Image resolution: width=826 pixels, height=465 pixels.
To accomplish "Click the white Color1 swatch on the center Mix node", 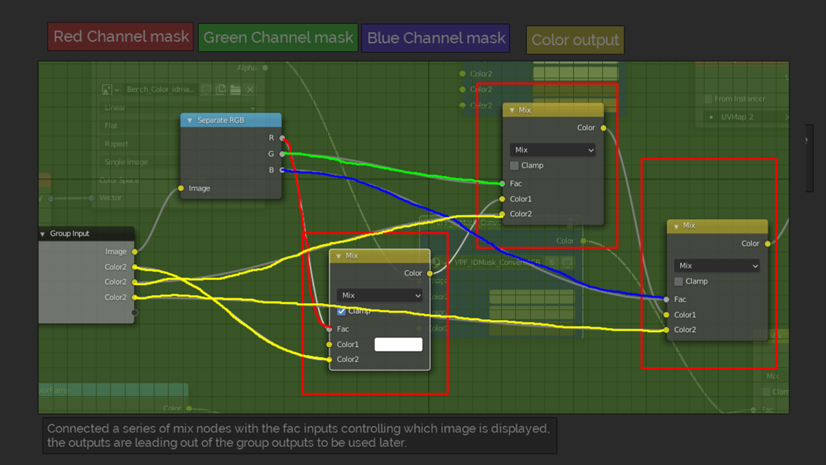I will 398,344.
